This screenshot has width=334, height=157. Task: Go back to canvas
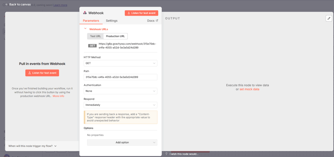(18, 4)
